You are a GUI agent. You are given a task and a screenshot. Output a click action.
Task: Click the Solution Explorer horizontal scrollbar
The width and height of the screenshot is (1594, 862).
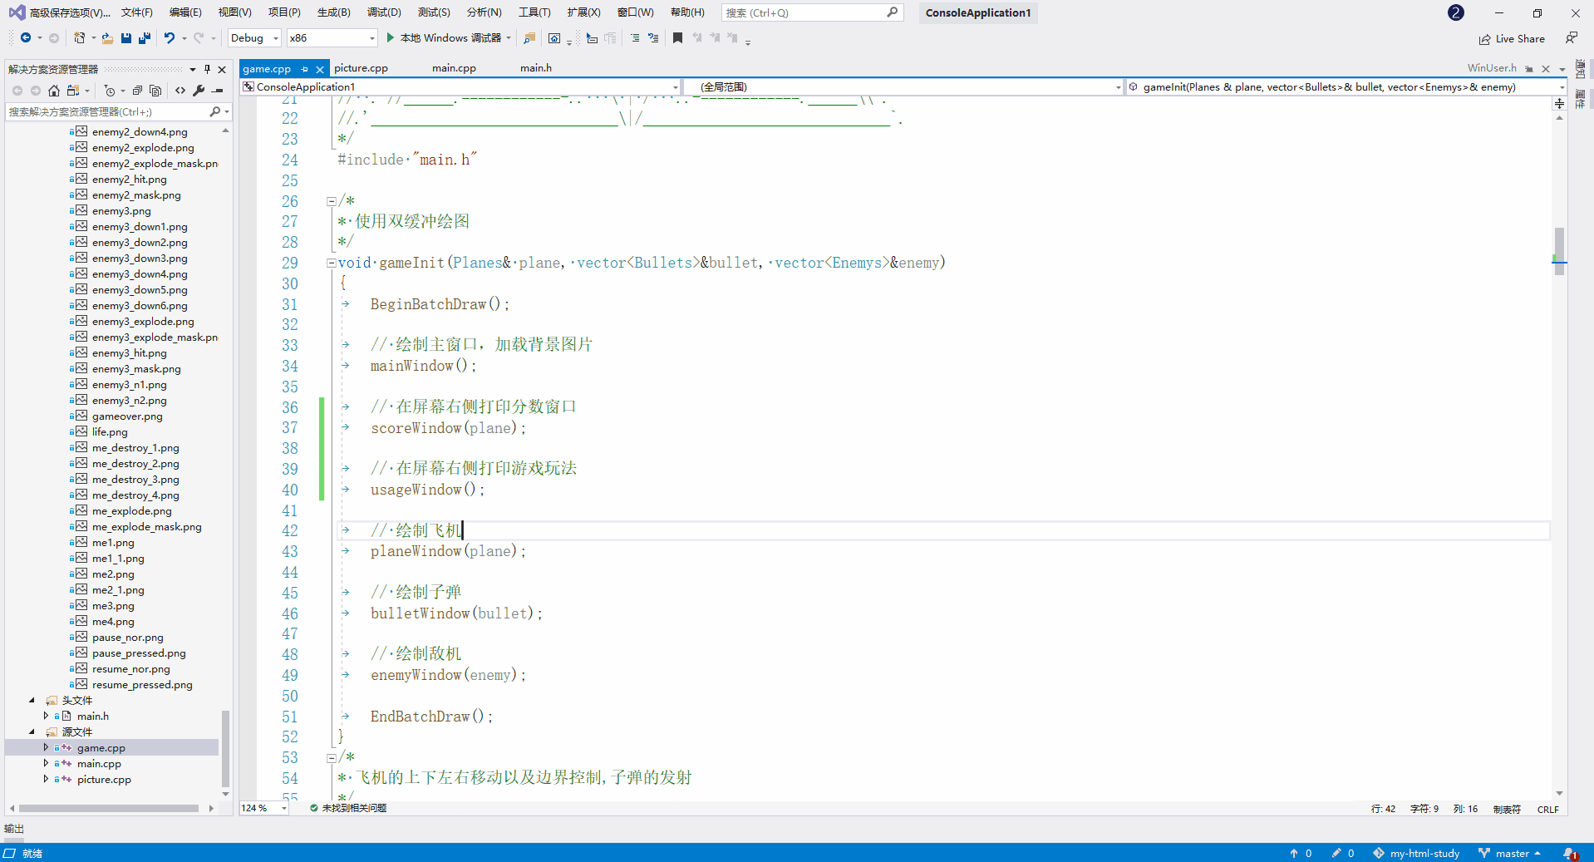click(109, 808)
